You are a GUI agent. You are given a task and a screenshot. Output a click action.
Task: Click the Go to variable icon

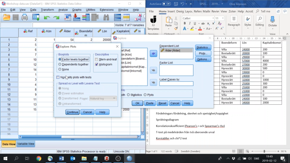coord(76,17)
